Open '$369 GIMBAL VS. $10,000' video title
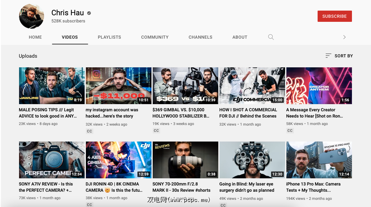 click(181, 113)
